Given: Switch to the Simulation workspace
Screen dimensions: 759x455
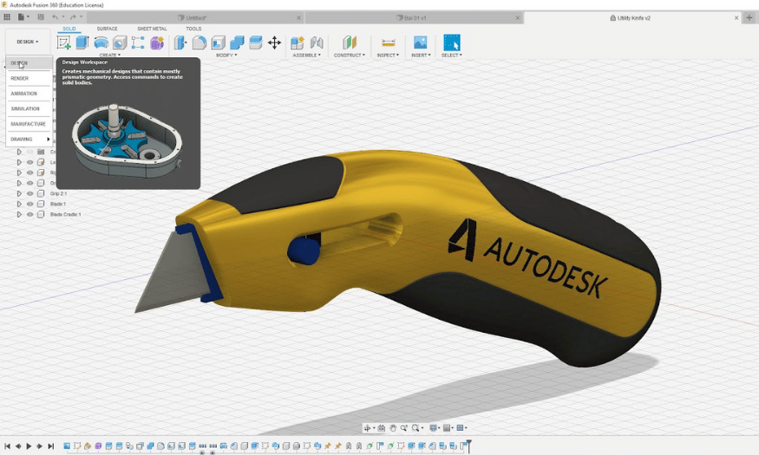Looking at the screenshot, I should 29,109.
